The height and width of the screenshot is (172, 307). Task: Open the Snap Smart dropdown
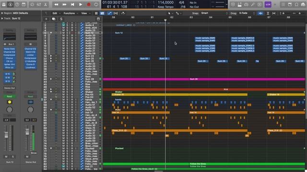point(214,13)
